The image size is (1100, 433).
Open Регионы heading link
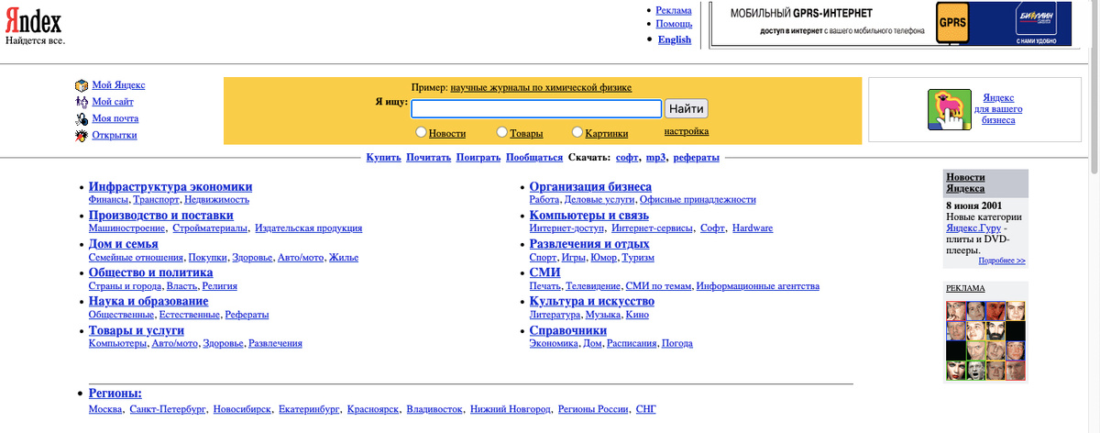click(115, 393)
